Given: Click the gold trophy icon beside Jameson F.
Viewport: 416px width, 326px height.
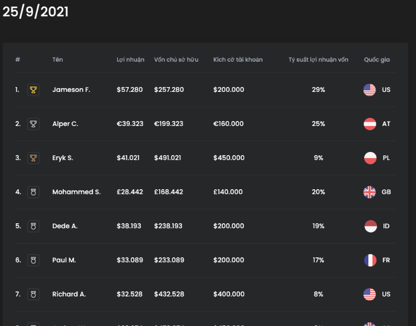Looking at the screenshot, I should tap(34, 90).
